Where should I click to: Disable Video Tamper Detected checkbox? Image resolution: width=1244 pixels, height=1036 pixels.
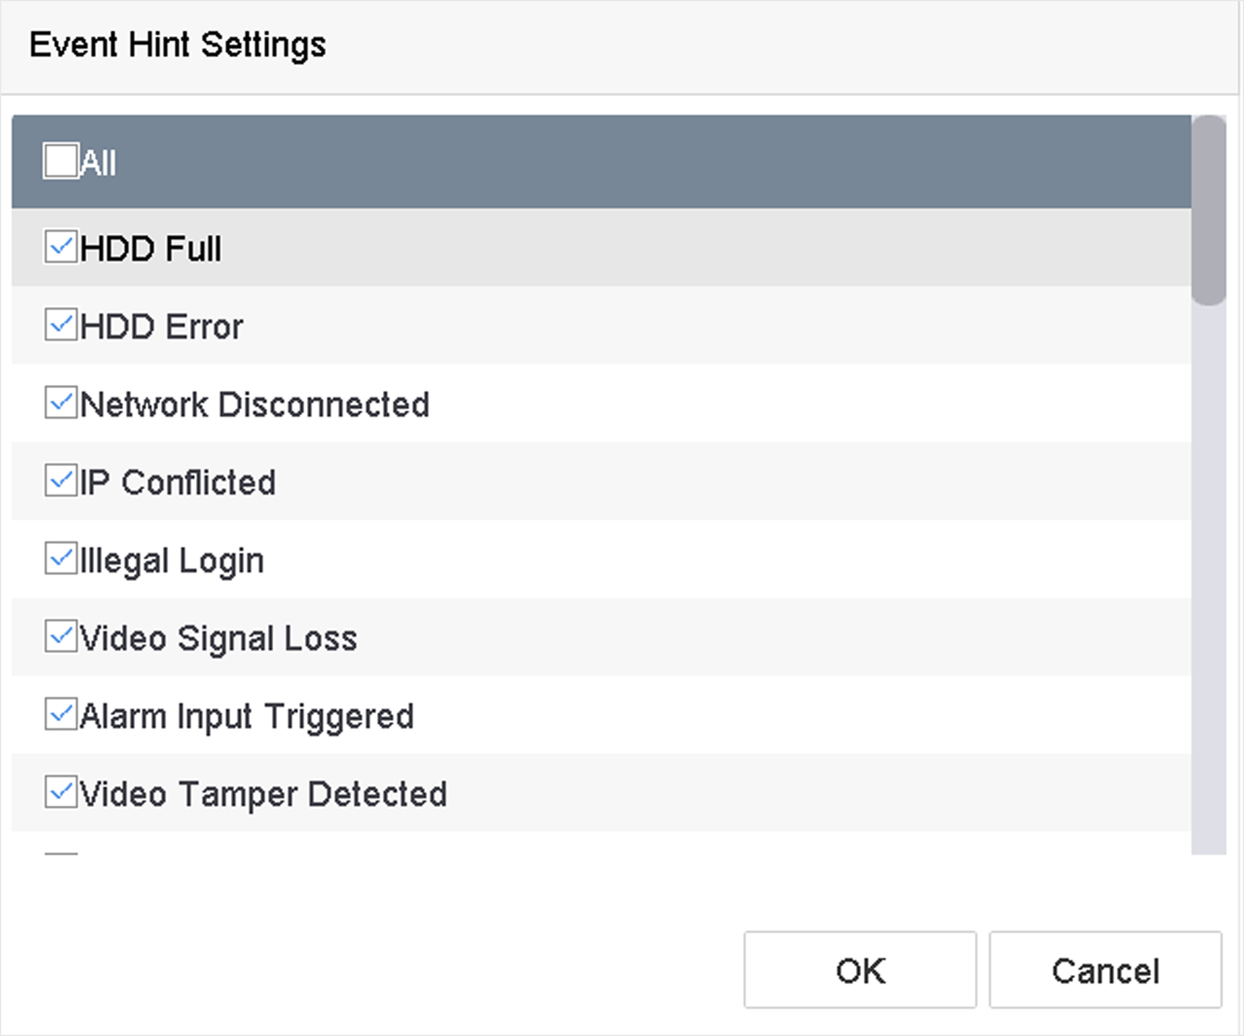pyautogui.click(x=61, y=792)
